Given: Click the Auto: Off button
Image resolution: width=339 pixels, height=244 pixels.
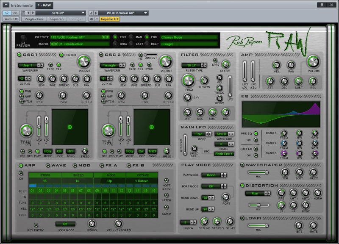Looking at the screenshot, I should (11, 19).
